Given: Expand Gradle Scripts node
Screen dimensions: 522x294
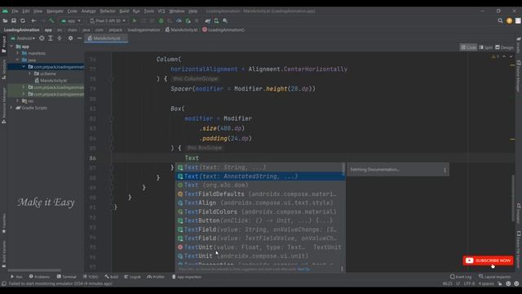Looking at the screenshot, I should click(11, 108).
